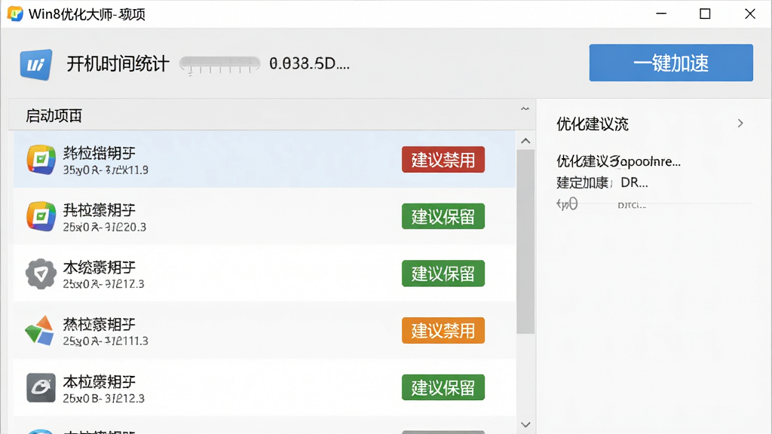Click the orange 建议禁用 button
The width and height of the screenshot is (772, 434).
click(443, 331)
